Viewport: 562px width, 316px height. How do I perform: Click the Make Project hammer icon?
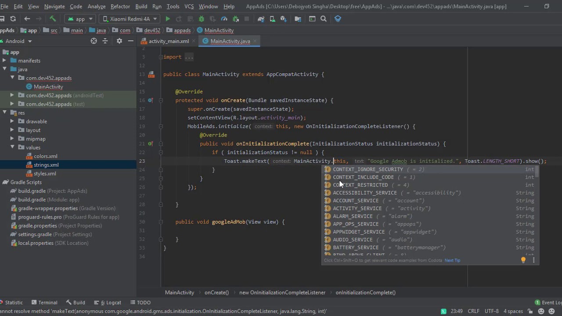click(53, 19)
